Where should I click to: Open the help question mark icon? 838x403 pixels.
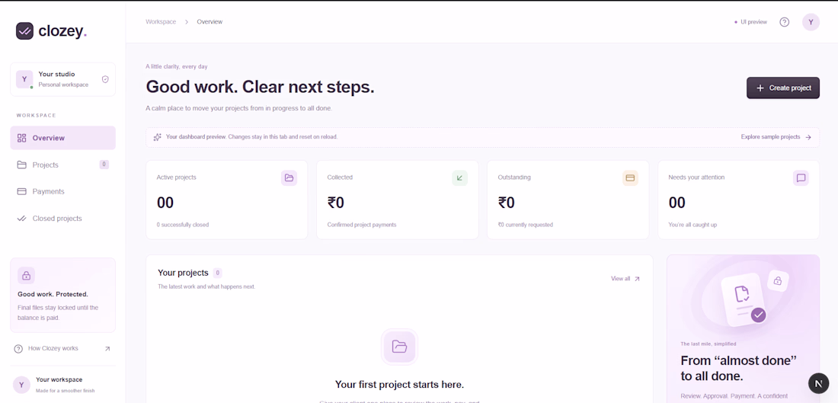coord(784,22)
